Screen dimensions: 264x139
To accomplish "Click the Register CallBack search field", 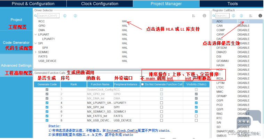I will 222,16.
